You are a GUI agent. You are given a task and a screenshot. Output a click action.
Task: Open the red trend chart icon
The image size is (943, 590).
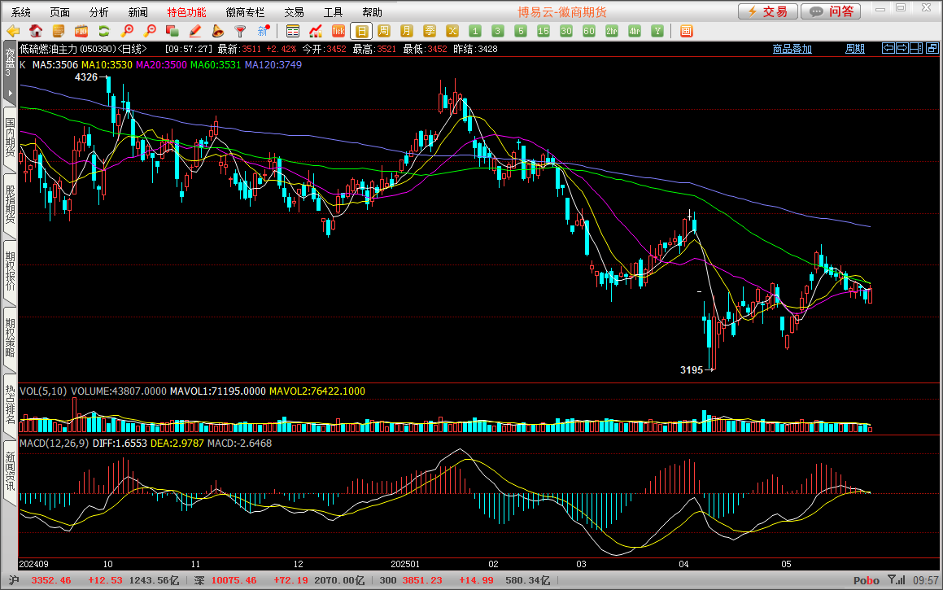[316, 31]
